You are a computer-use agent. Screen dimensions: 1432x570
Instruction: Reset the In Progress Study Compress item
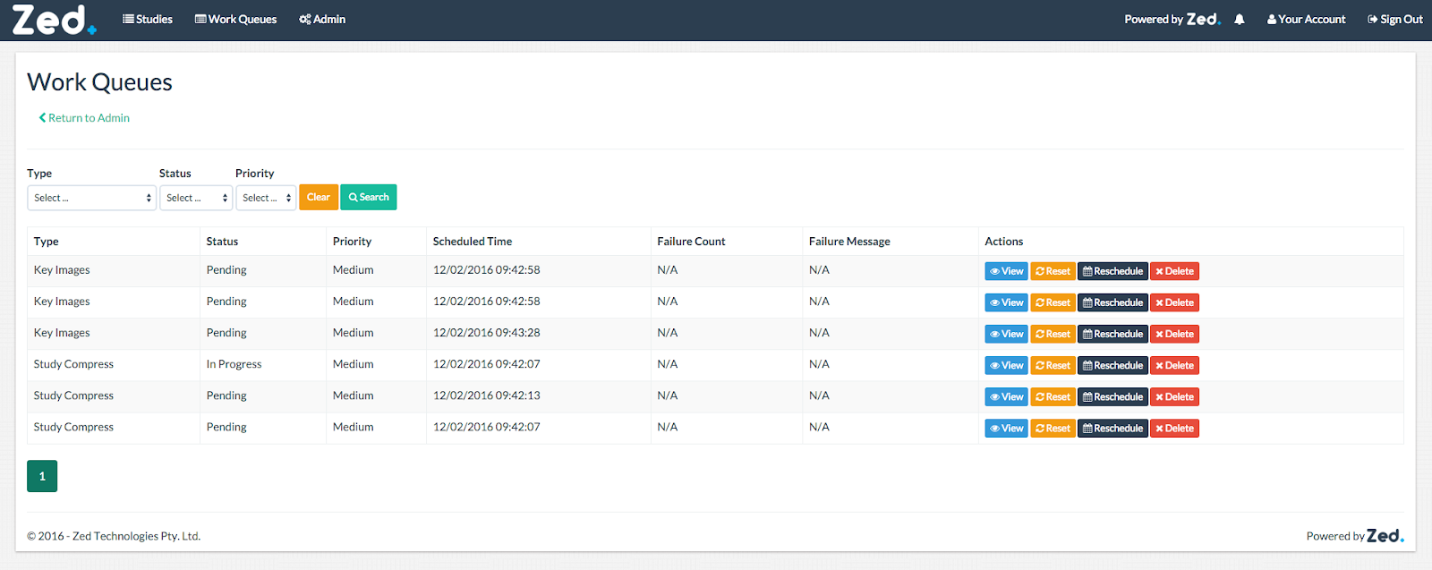tap(1053, 365)
